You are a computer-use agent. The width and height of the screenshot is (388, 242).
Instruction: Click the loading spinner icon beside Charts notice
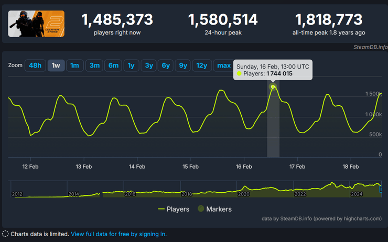[5, 234]
